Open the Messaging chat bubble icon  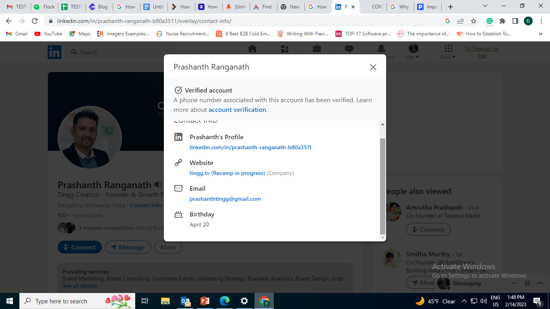pyautogui.click(x=349, y=49)
